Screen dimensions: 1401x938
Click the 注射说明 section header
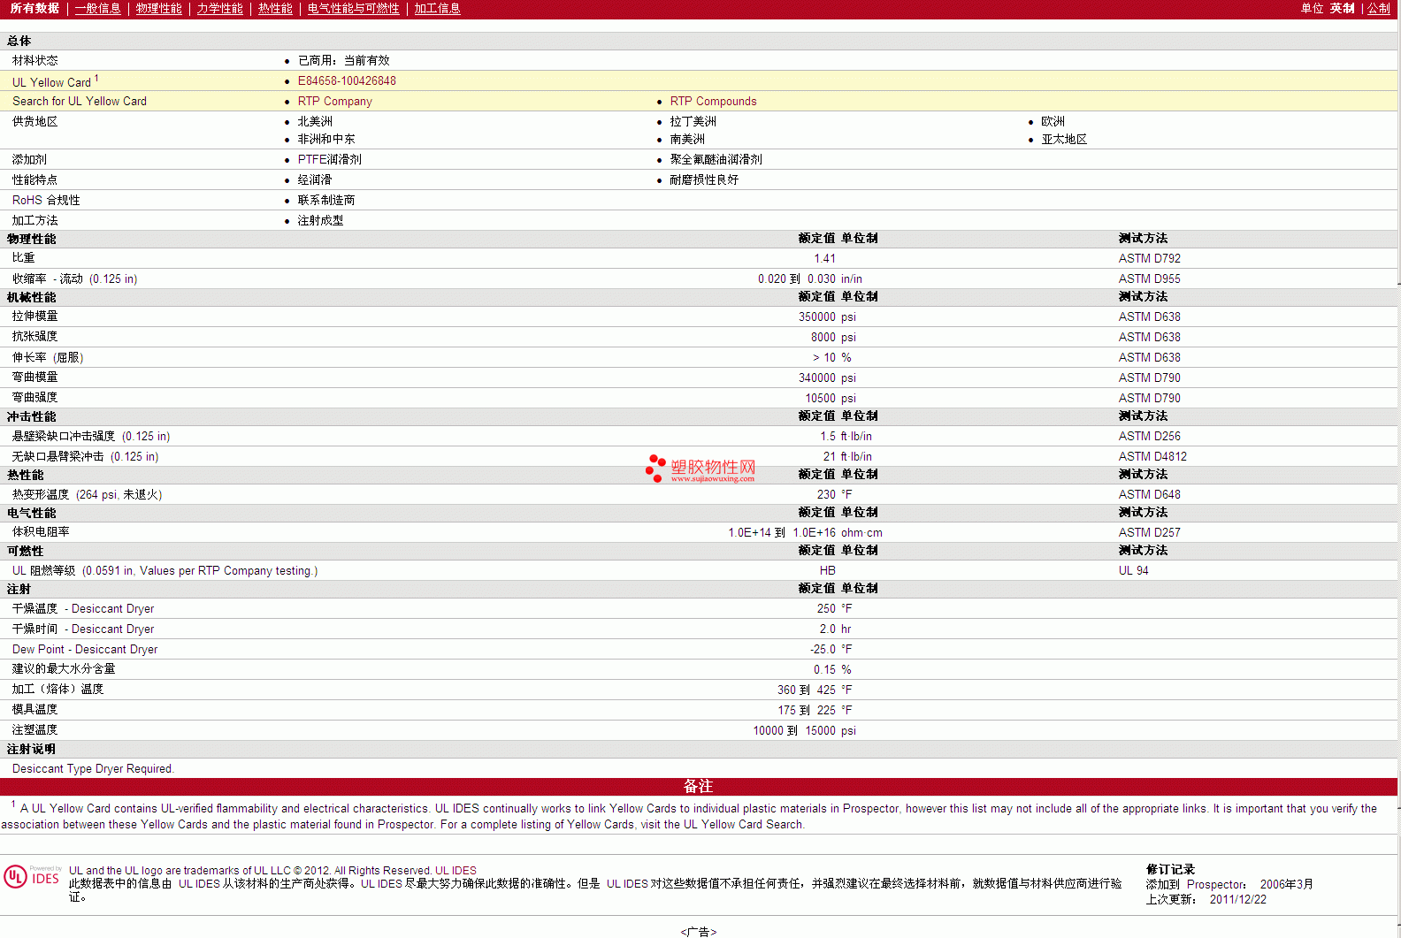tap(31, 750)
